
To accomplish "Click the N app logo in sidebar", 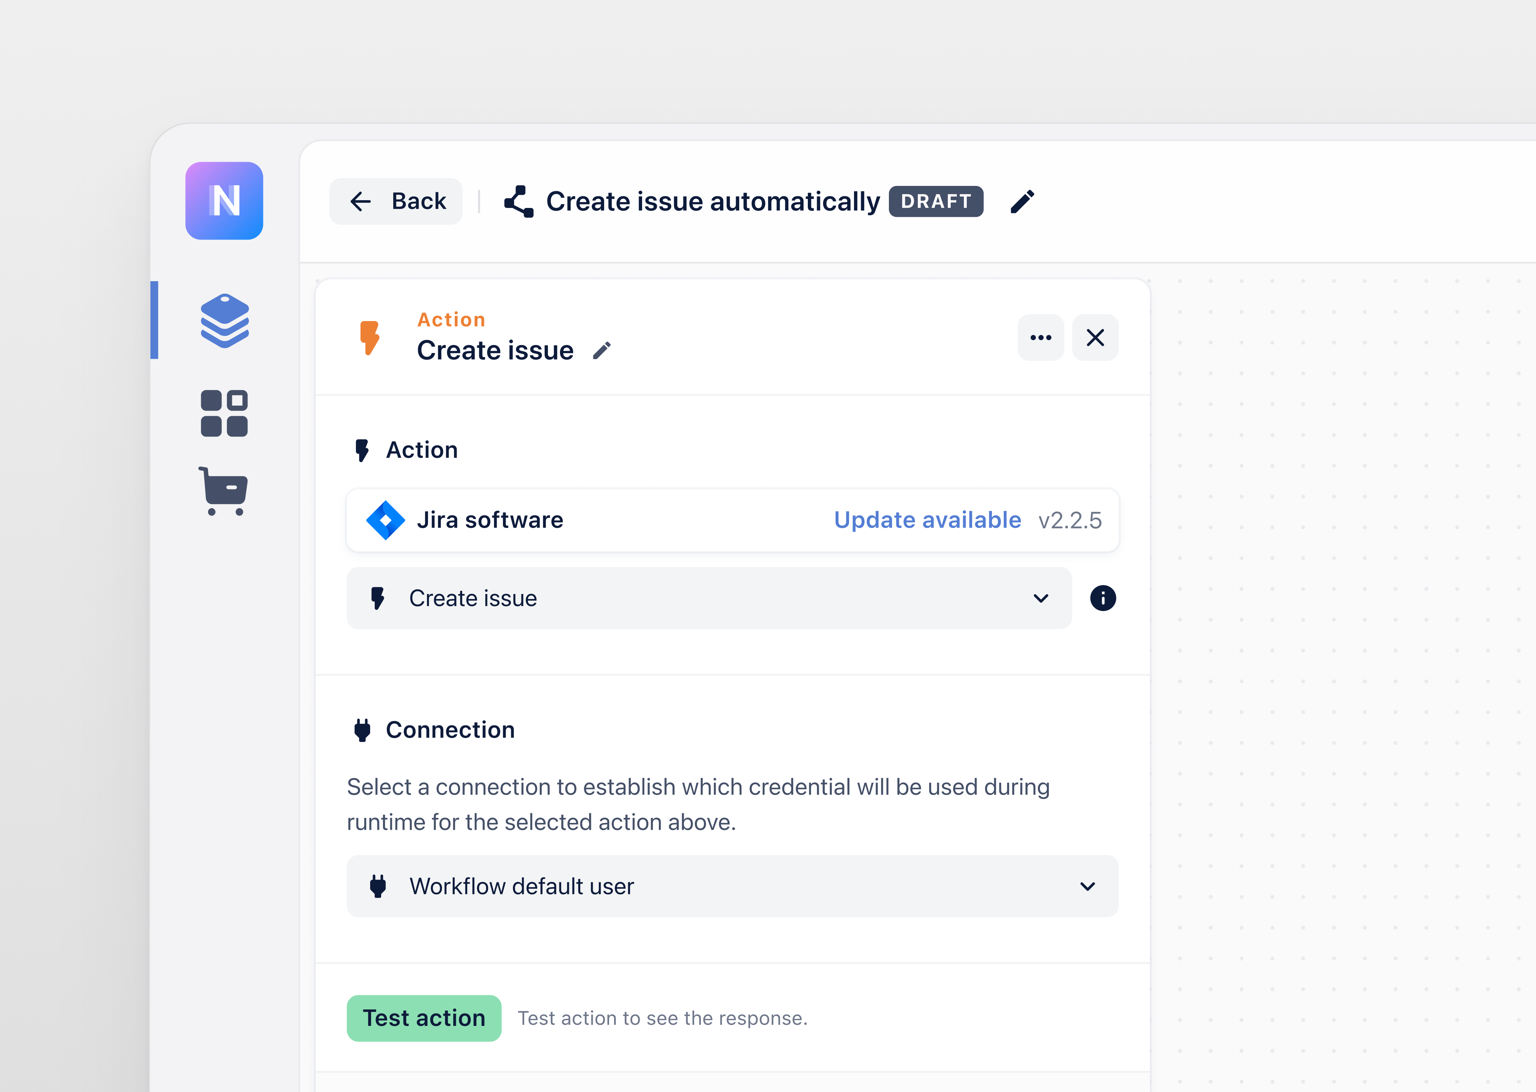I will coord(224,201).
